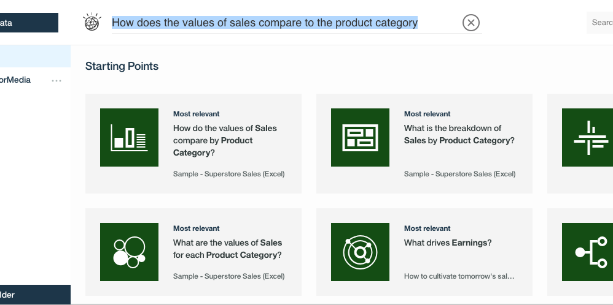Clear the question with the X button
The image size is (613, 305).
[470, 23]
